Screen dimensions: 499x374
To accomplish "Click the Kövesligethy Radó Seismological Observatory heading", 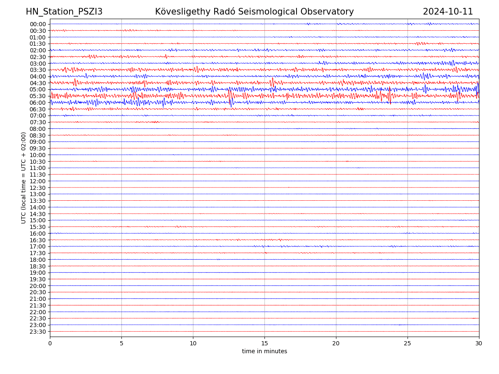I will point(254,12).
